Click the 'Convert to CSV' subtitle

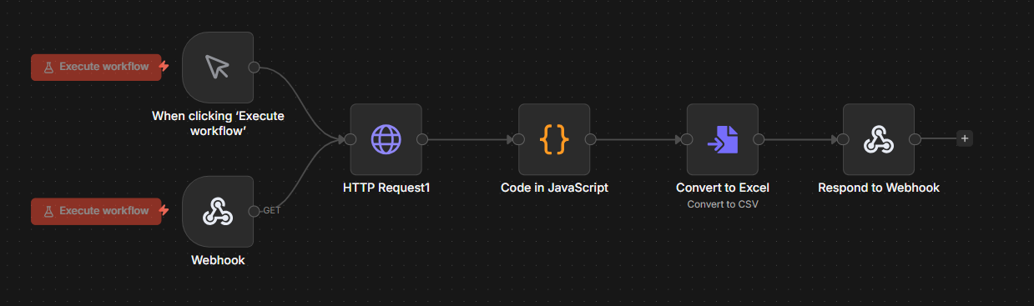click(723, 203)
